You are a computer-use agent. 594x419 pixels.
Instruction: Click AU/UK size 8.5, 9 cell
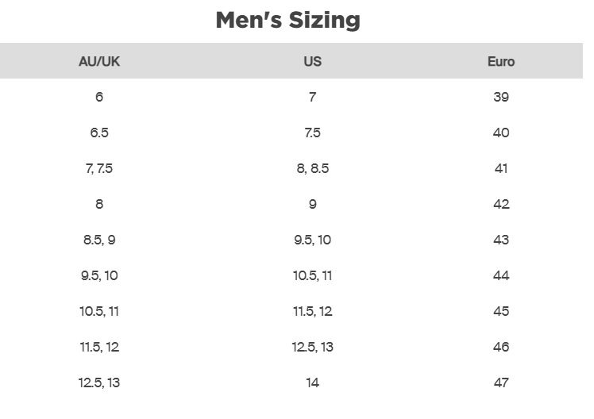(99, 240)
